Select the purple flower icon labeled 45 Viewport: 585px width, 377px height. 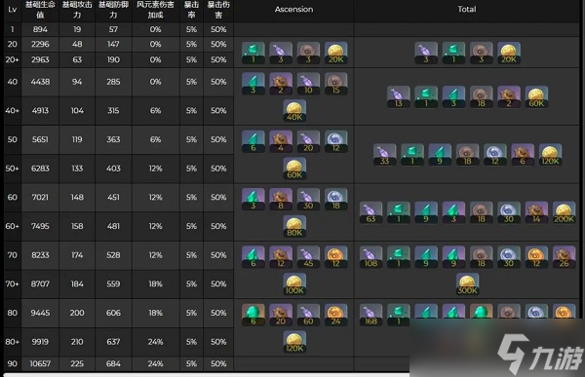(x=308, y=257)
